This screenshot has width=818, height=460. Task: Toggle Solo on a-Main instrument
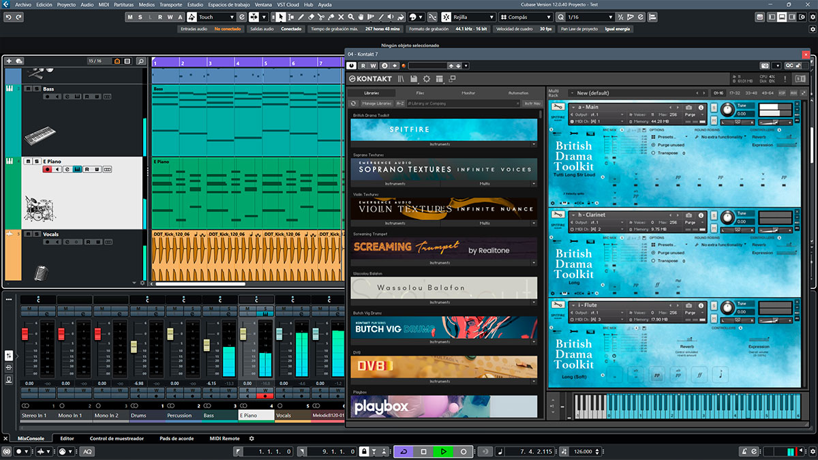click(x=714, y=108)
